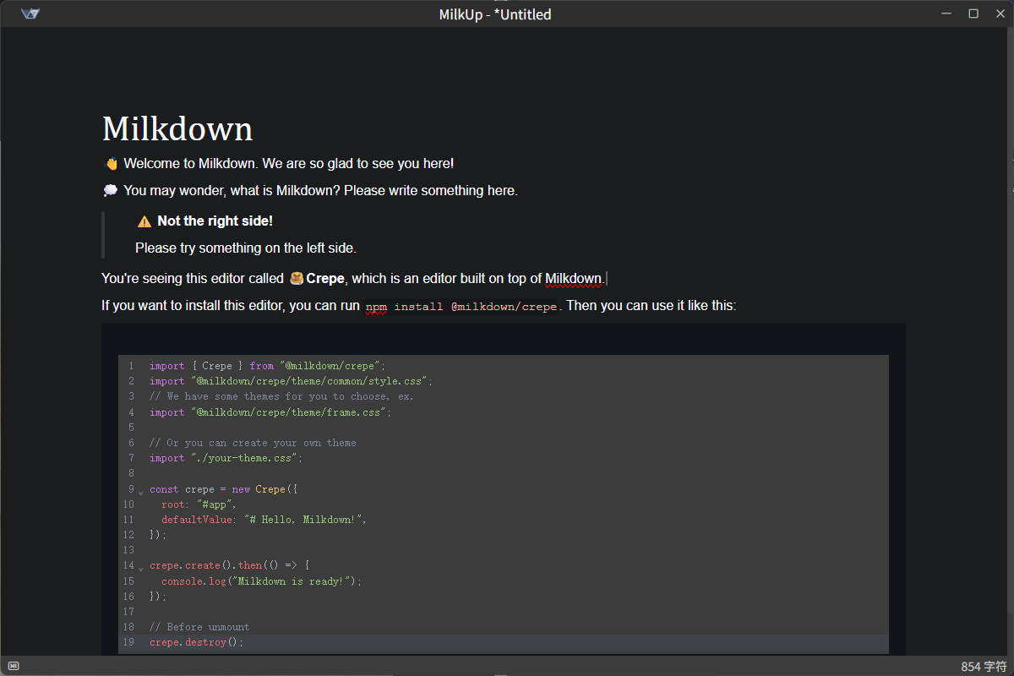This screenshot has height=676, width=1014.
Task: Click 'Then you can use it like this:' text
Action: click(x=651, y=306)
